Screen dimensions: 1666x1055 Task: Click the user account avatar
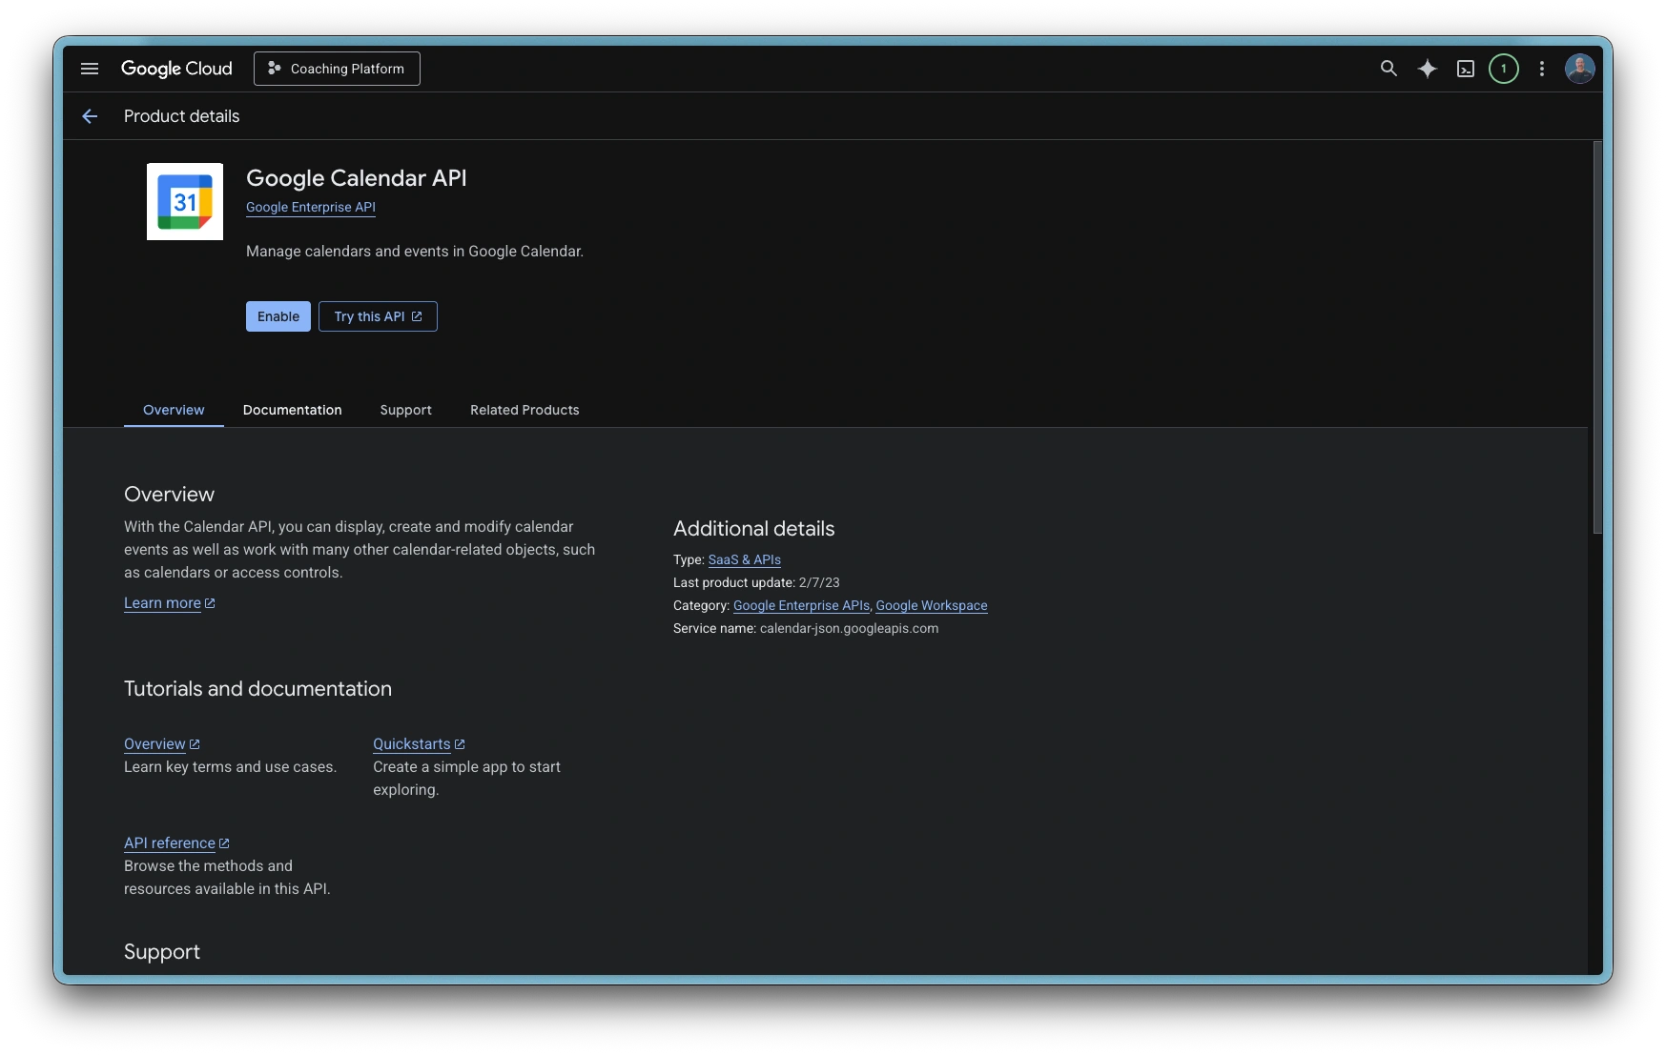click(1580, 69)
